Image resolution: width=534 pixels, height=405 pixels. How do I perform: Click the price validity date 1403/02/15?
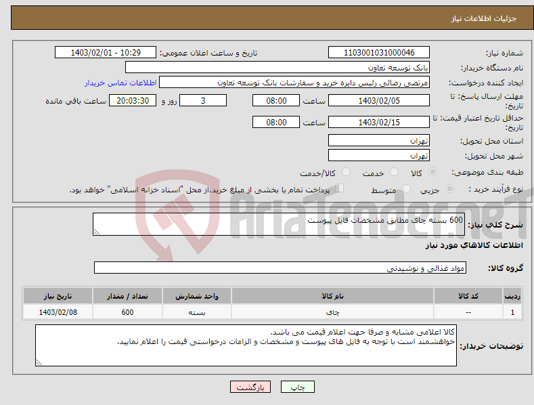click(379, 122)
